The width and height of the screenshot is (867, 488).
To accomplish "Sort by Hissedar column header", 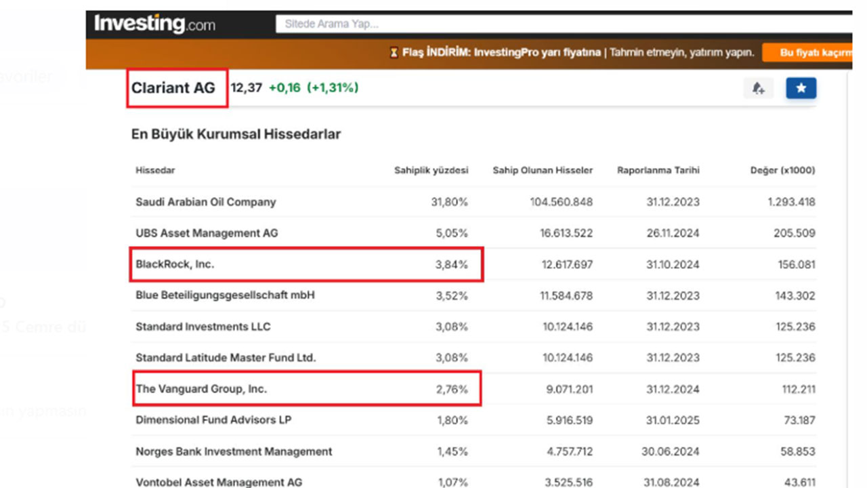I will [x=155, y=170].
